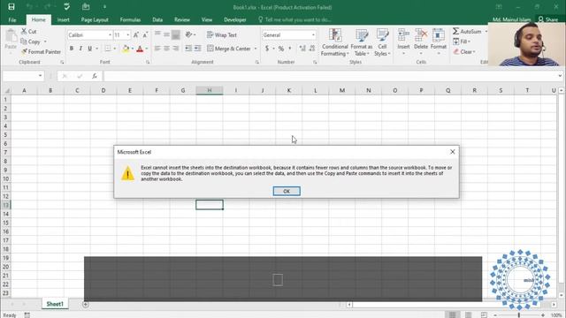566x318 pixels.
Task: Open the Font Color dropdown arrow
Action: [147, 49]
